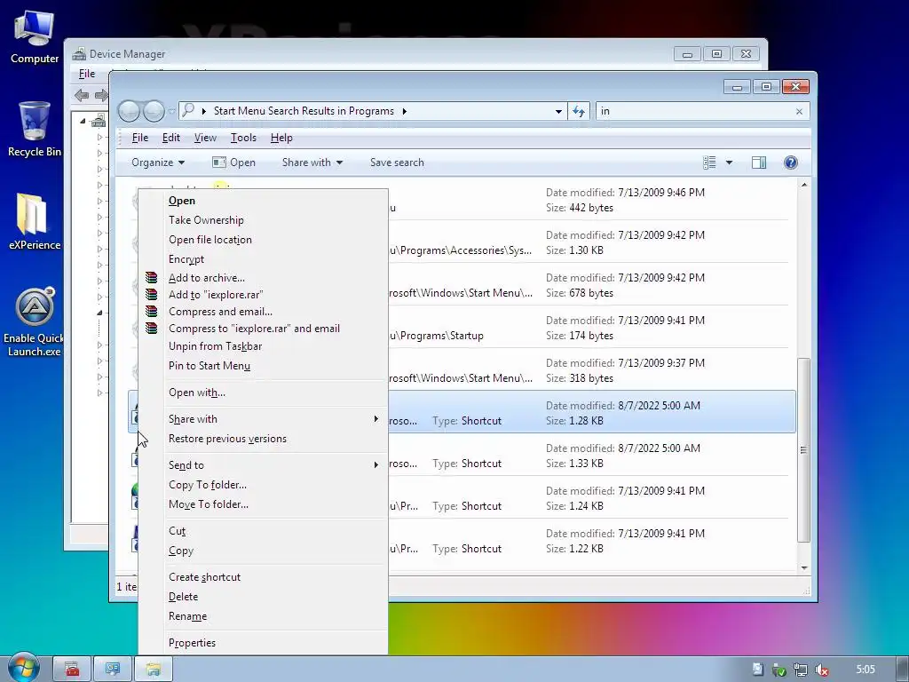909x682 pixels.
Task: Open the red toolbox taskbar button
Action: click(72, 670)
